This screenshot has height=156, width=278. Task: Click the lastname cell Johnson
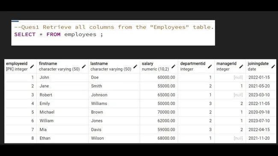coord(114,95)
